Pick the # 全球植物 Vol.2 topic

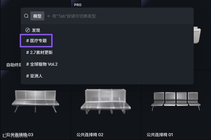(x=42, y=64)
